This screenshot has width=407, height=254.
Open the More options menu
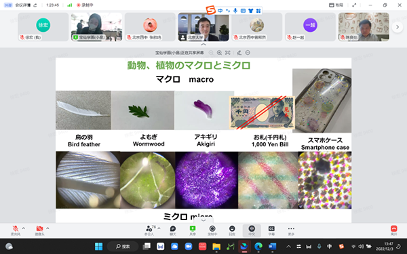click(291, 229)
